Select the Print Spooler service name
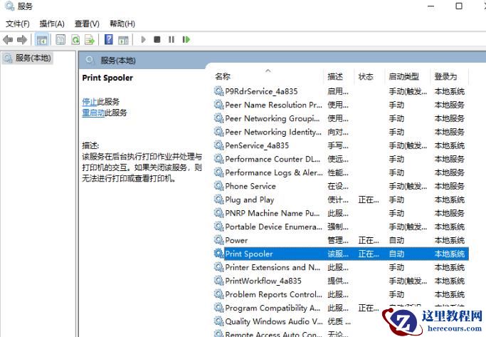The width and height of the screenshot is (486, 337). click(249, 254)
